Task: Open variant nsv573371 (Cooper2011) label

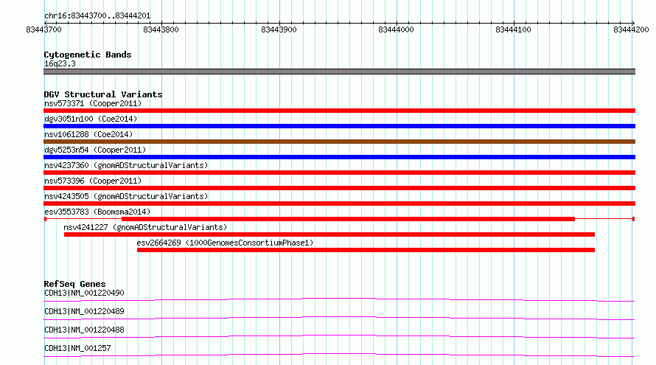Action: 93,103
